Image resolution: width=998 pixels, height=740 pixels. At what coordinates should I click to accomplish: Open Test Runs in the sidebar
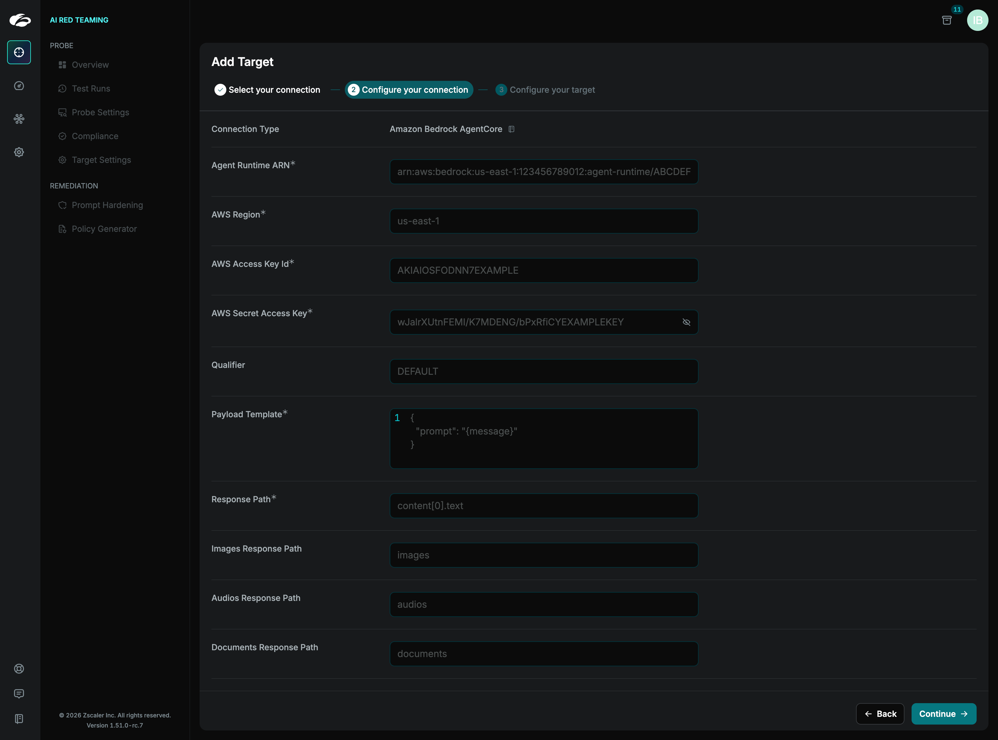[91, 89]
